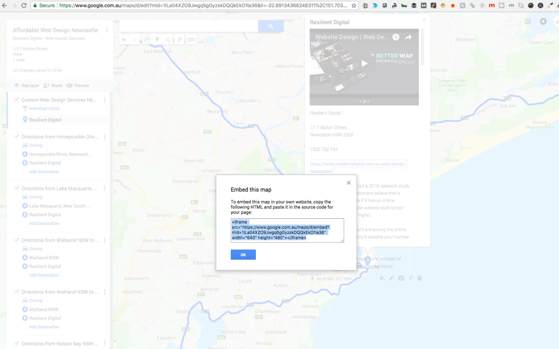This screenshot has height=349, width=559.
Task: Click the map search input box
Action: 189,26
